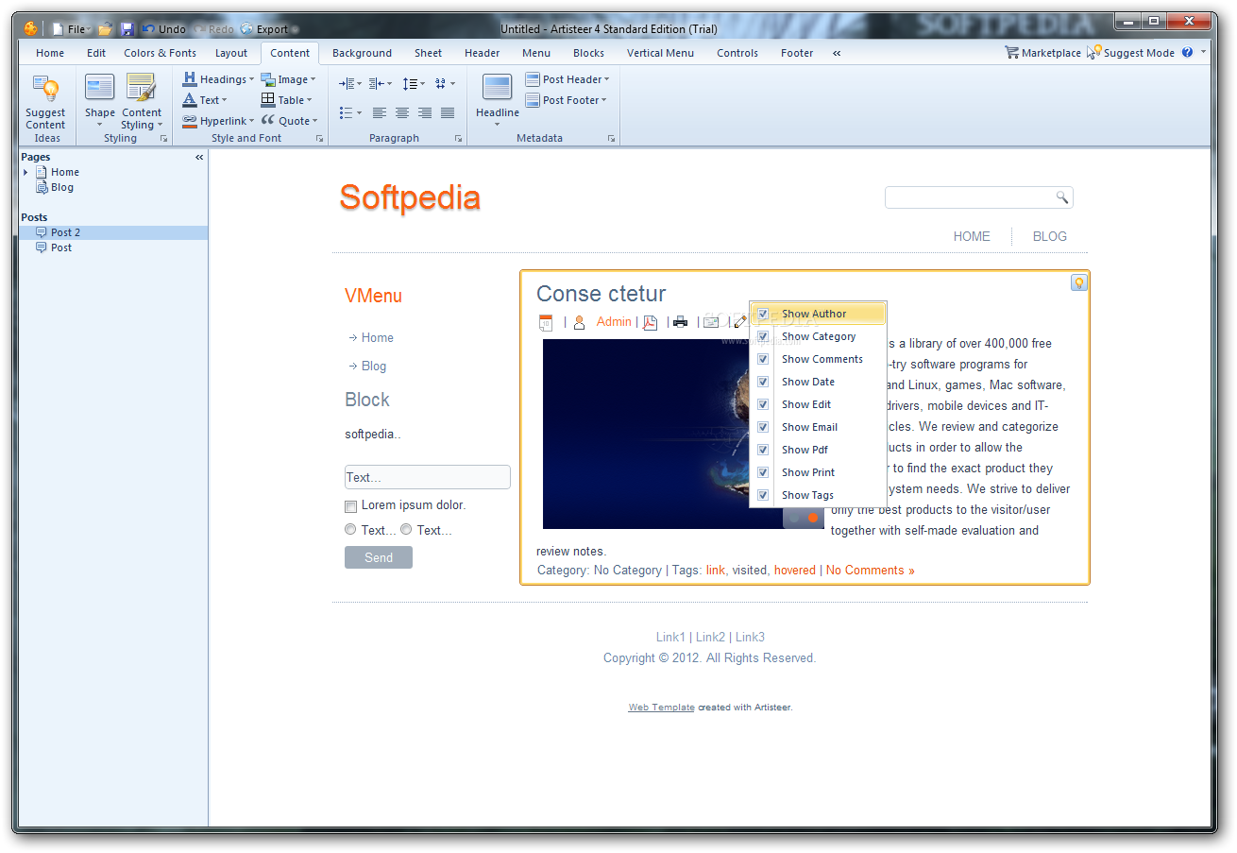Image resolution: width=1237 pixels, height=853 pixels.
Task: Center paragraph text
Action: 402,112
